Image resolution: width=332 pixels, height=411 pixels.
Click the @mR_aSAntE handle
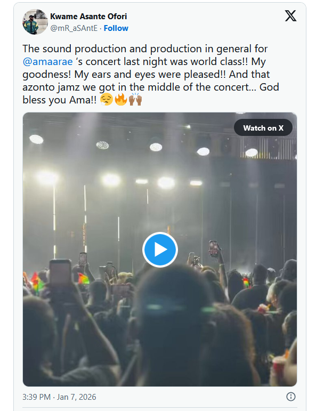tap(74, 28)
